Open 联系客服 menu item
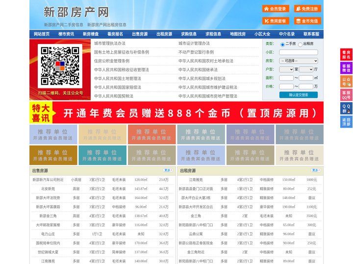353x264 pixels. 311,34
